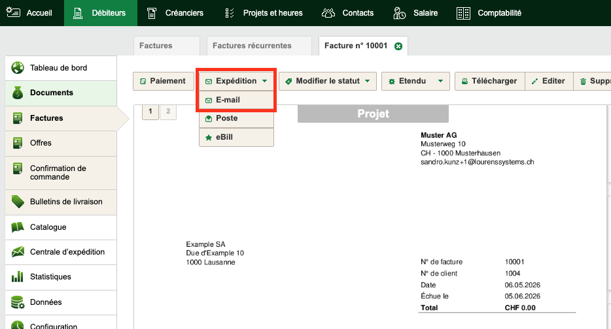Click the Comptabilité ledger icon
This screenshot has height=329, width=611.
[x=463, y=13]
